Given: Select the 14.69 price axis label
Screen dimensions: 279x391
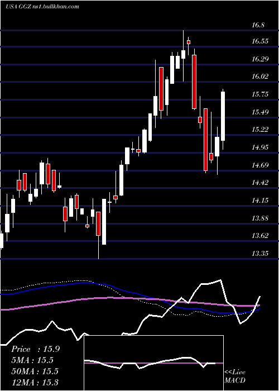Looking at the screenshot, I should [x=260, y=165].
